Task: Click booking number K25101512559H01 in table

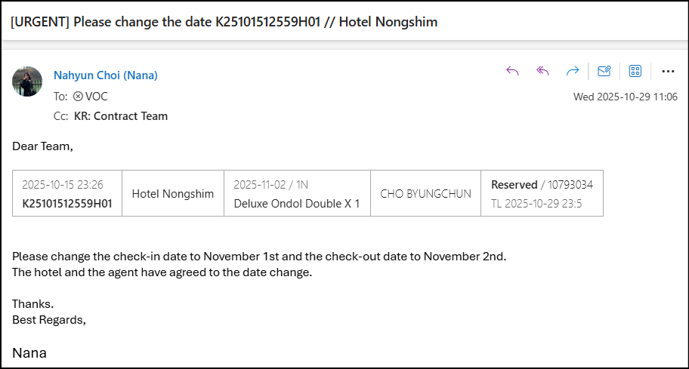Action: point(67,203)
